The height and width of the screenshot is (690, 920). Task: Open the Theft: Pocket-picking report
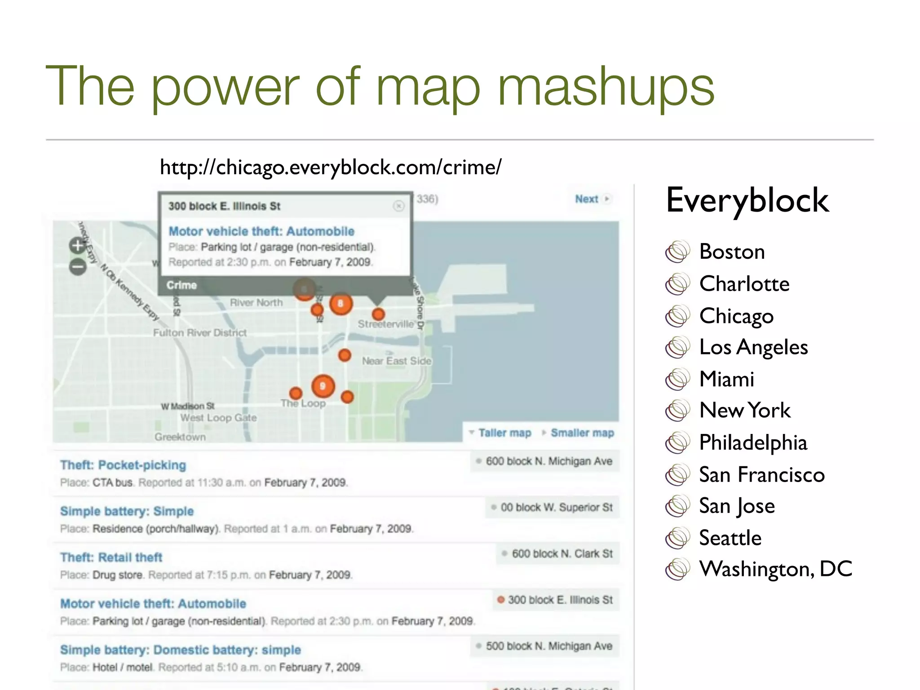coord(123,465)
